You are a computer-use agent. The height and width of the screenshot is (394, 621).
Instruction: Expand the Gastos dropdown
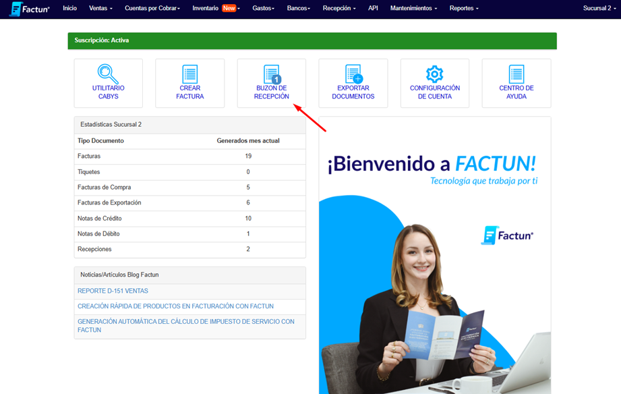(x=264, y=8)
